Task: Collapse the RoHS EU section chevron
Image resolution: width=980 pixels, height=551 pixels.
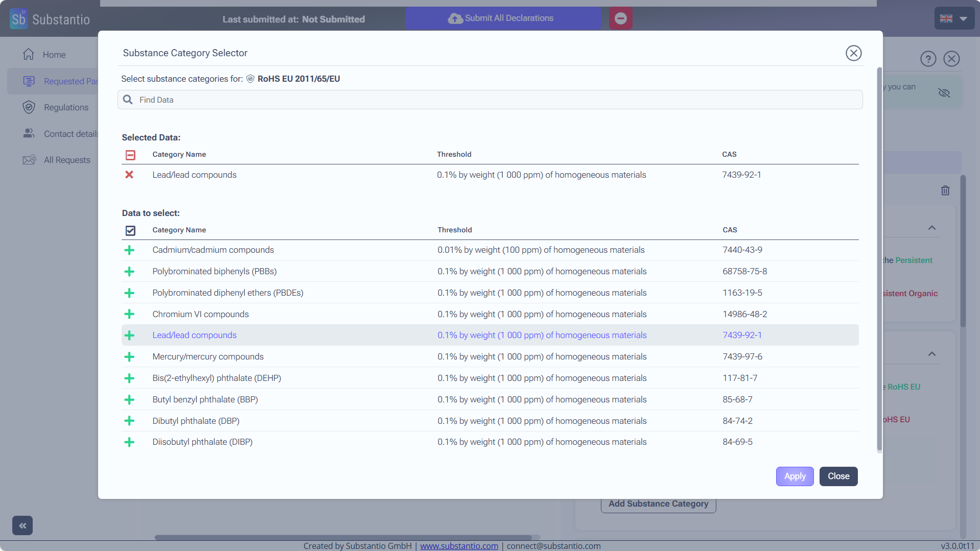Action: pos(932,354)
